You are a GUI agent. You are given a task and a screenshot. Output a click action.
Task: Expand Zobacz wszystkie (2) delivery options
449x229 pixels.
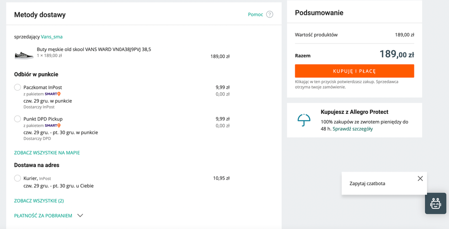(39, 201)
